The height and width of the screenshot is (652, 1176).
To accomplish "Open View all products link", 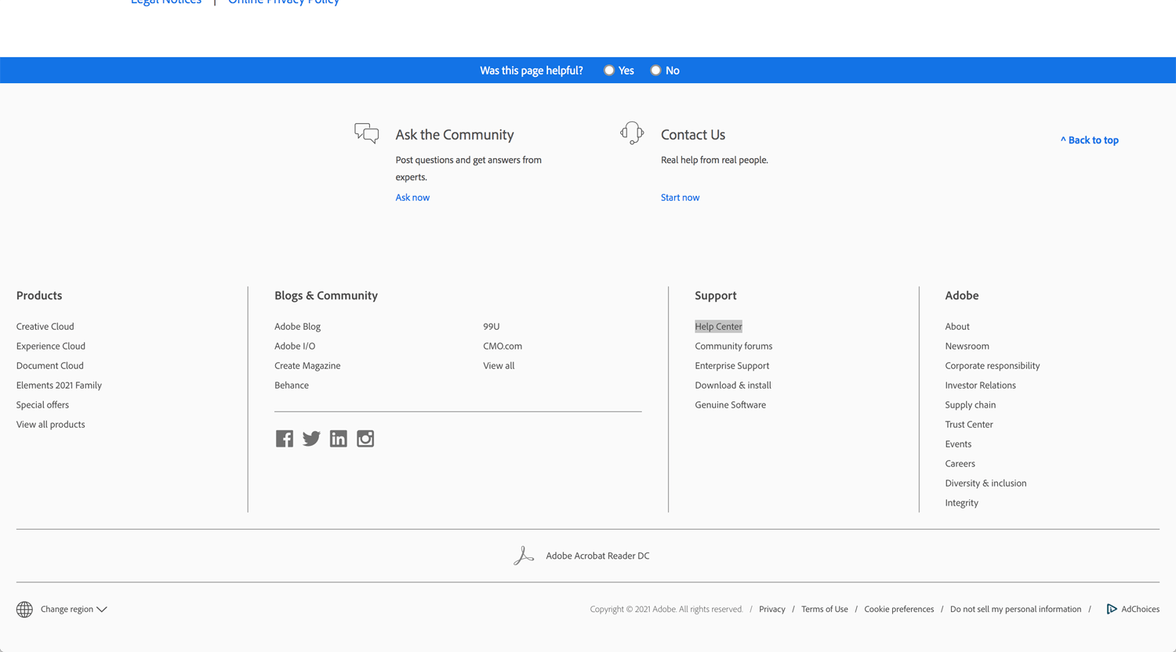I will coord(51,425).
